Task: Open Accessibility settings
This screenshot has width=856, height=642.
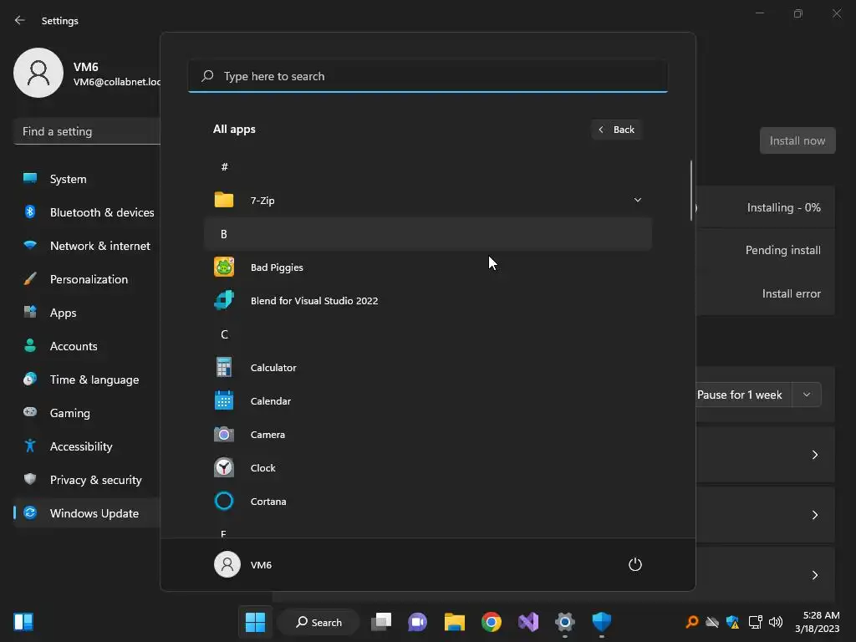Action: [x=87, y=446]
